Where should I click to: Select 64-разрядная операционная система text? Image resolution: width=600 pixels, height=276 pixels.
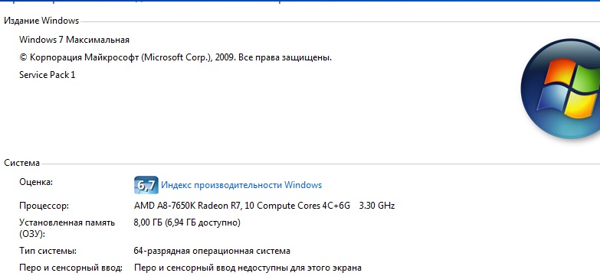point(212,252)
